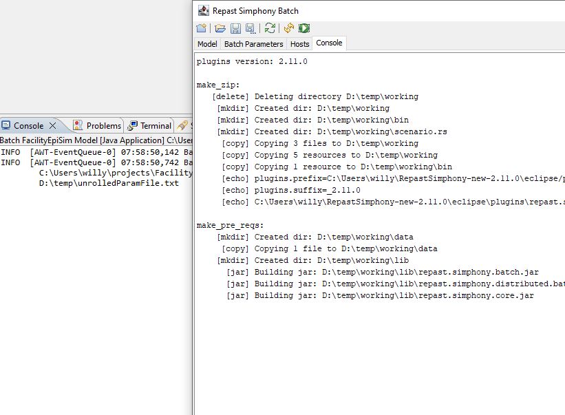Open the Batch Parameters tab
This screenshot has width=565, height=415.
coord(253,43)
